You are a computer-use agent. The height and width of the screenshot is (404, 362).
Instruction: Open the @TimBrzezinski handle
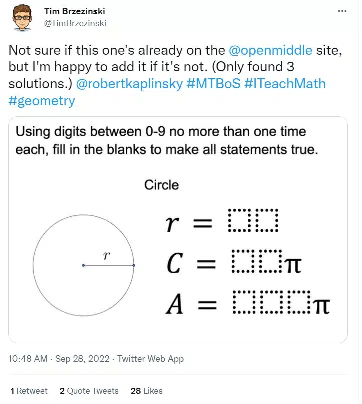[x=75, y=23]
